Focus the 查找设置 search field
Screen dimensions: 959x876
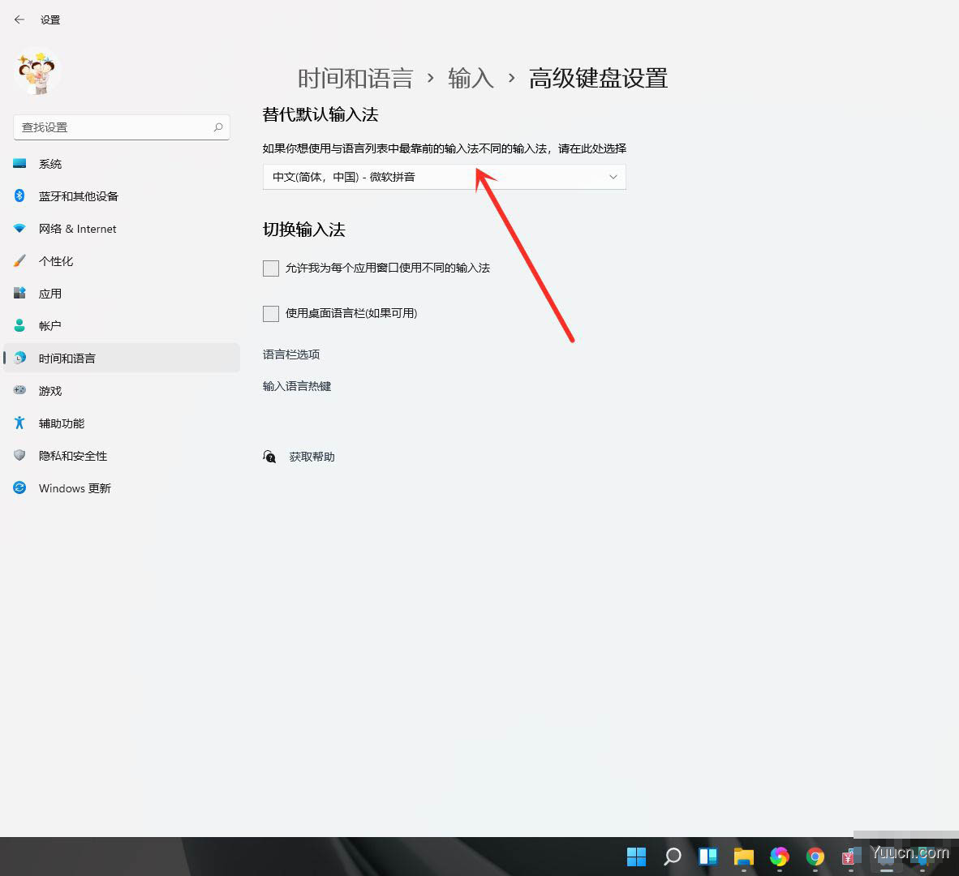(121, 127)
